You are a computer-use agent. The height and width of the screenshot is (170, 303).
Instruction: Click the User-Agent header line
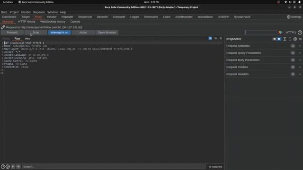[68, 49]
